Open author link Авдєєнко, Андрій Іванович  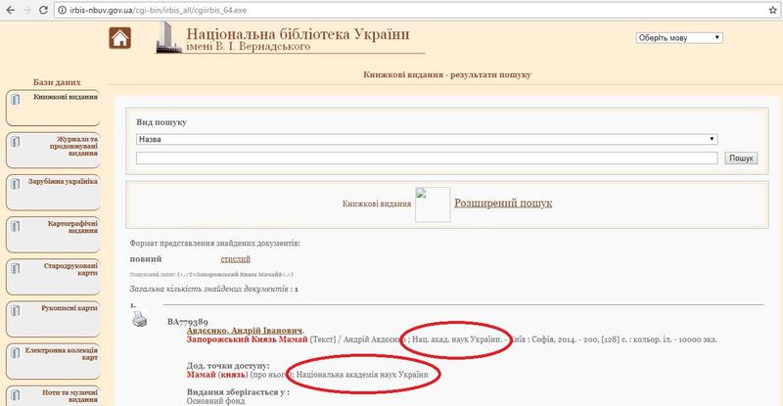(245, 331)
